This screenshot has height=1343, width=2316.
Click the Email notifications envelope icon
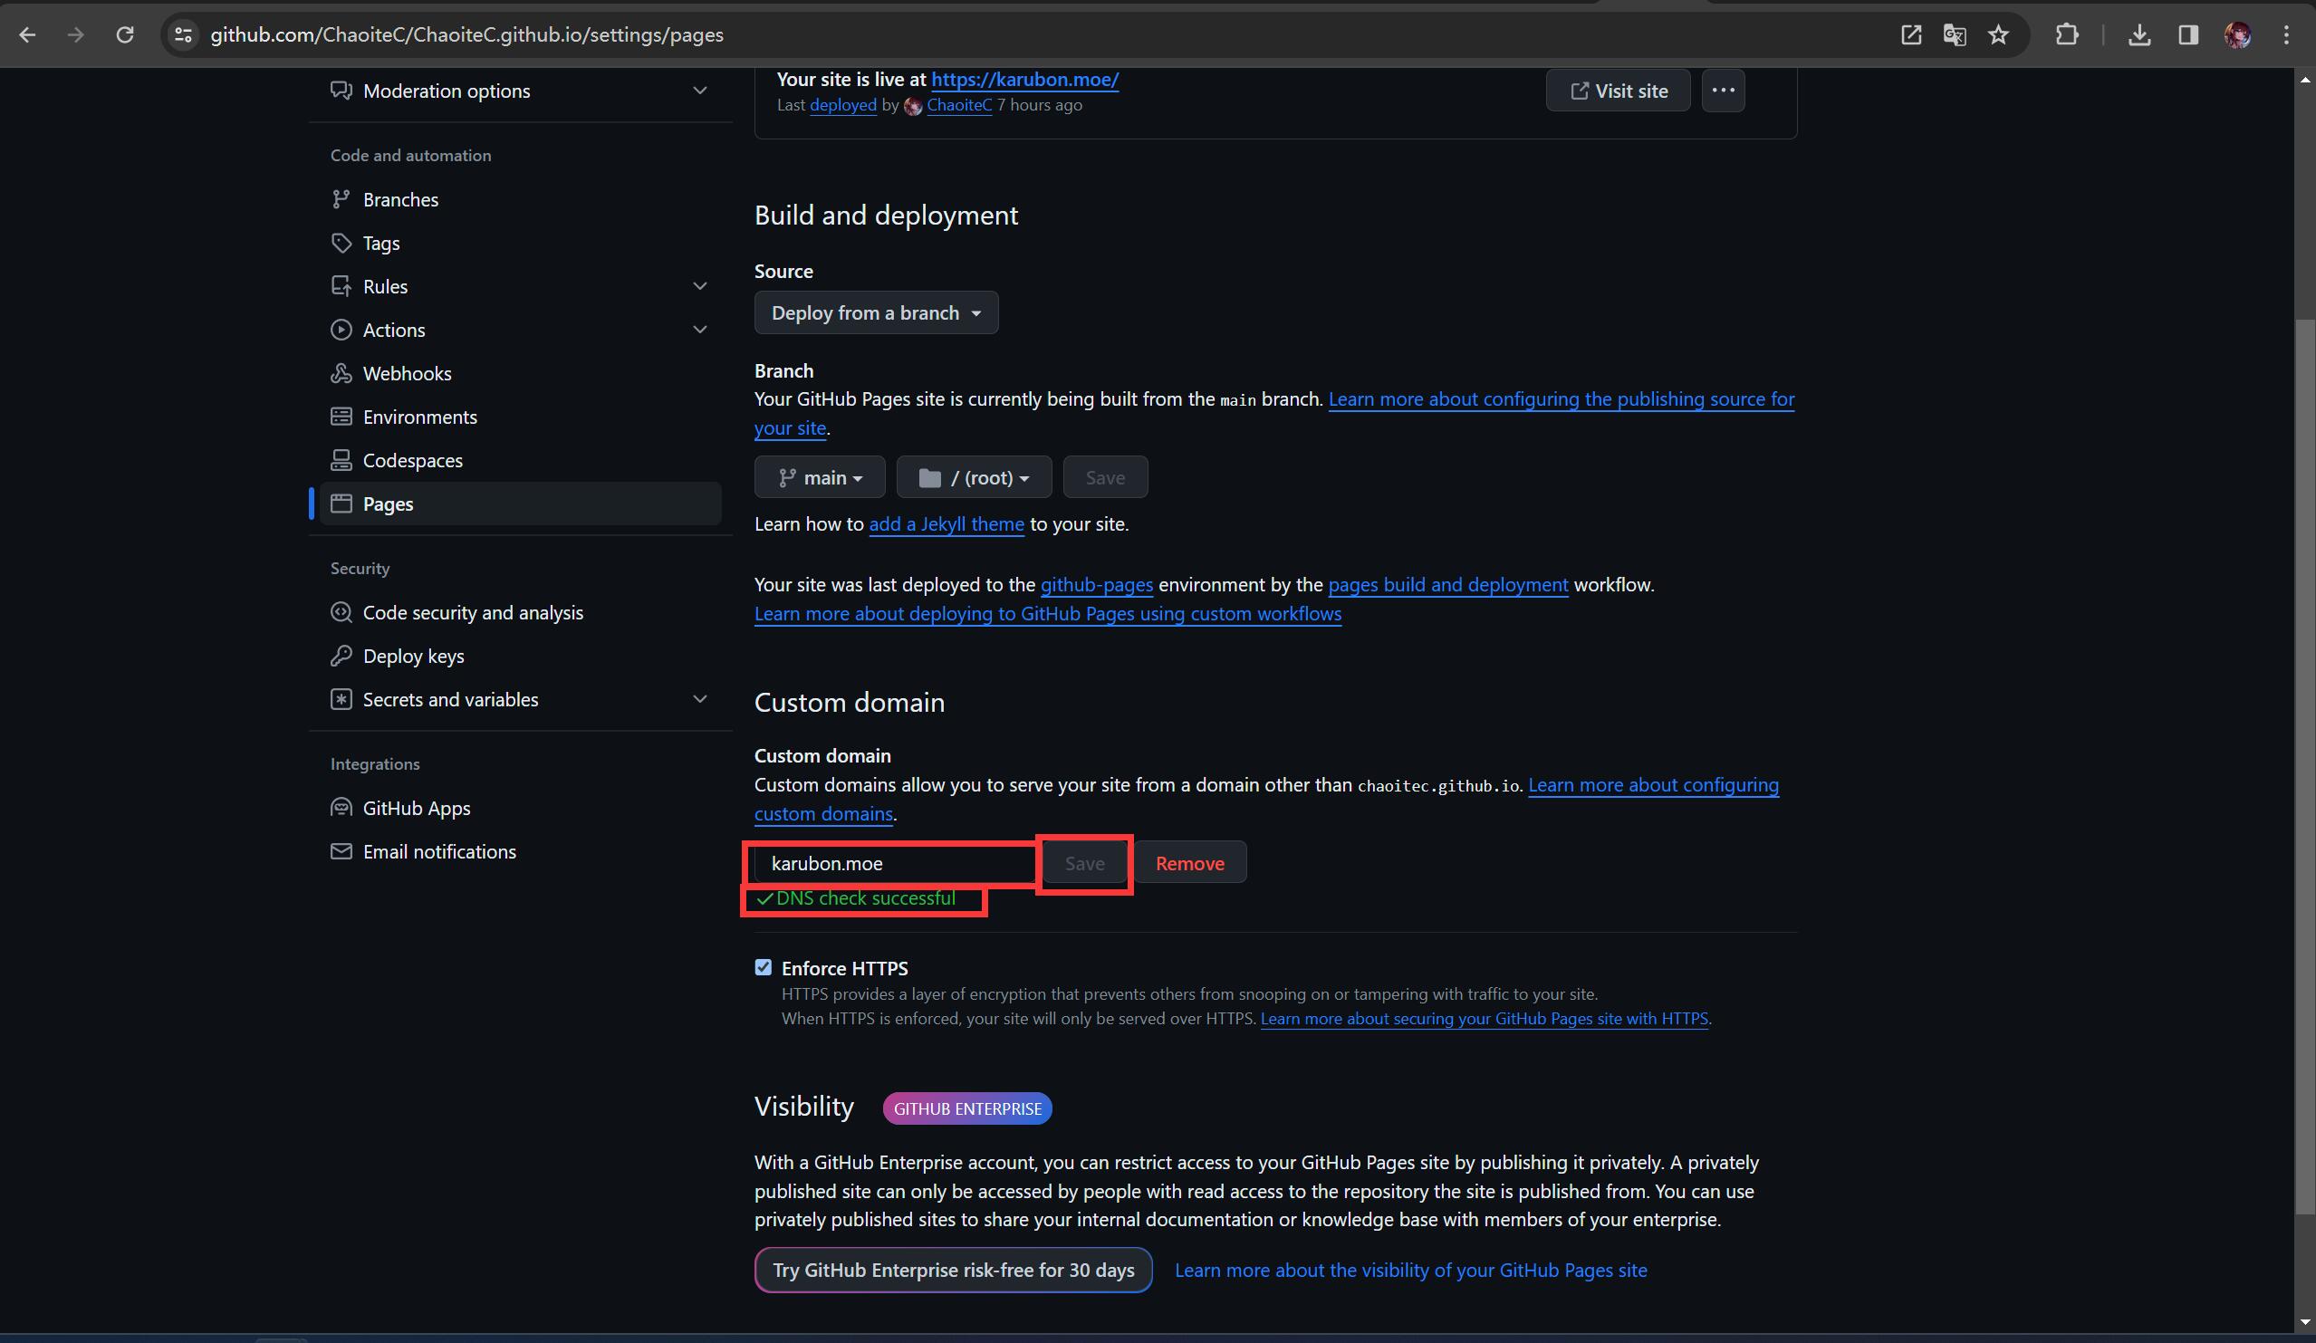(x=341, y=851)
